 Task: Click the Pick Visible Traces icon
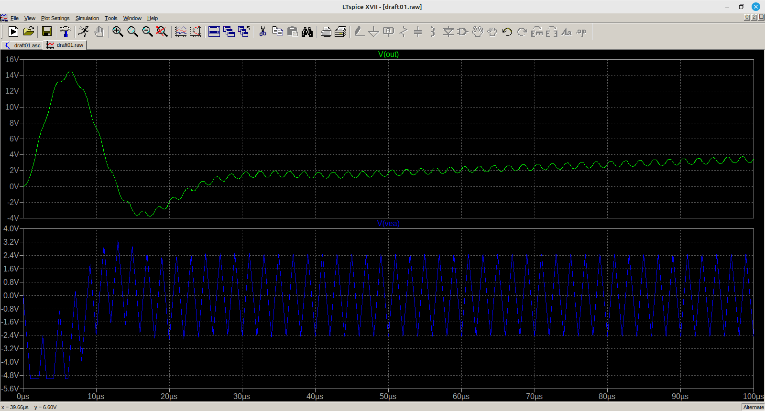tap(181, 32)
